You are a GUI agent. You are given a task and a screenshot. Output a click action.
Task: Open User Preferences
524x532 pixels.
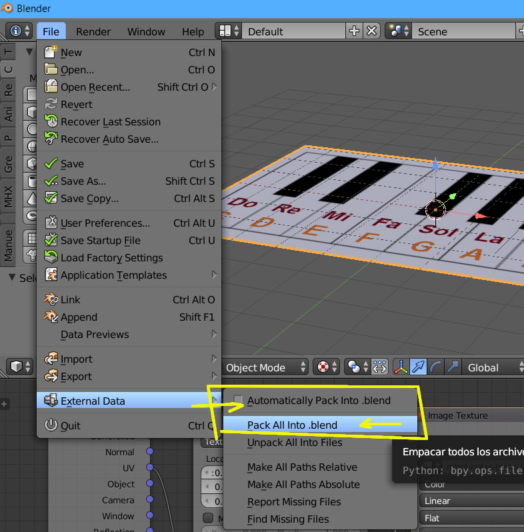pos(129,223)
